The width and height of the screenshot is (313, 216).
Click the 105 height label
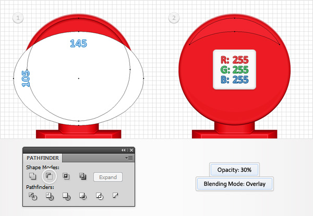[26, 79]
